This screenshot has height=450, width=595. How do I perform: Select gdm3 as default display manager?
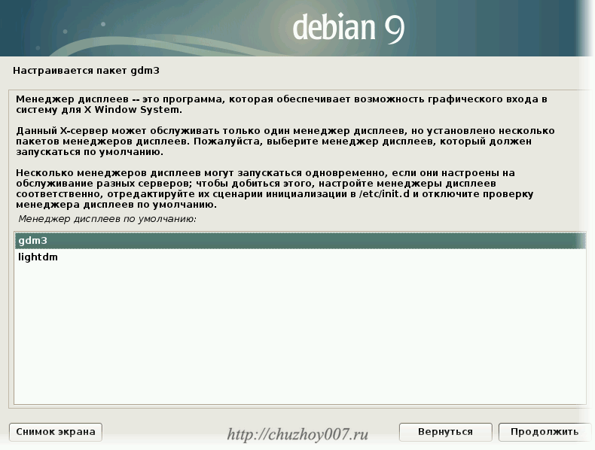tap(301, 241)
